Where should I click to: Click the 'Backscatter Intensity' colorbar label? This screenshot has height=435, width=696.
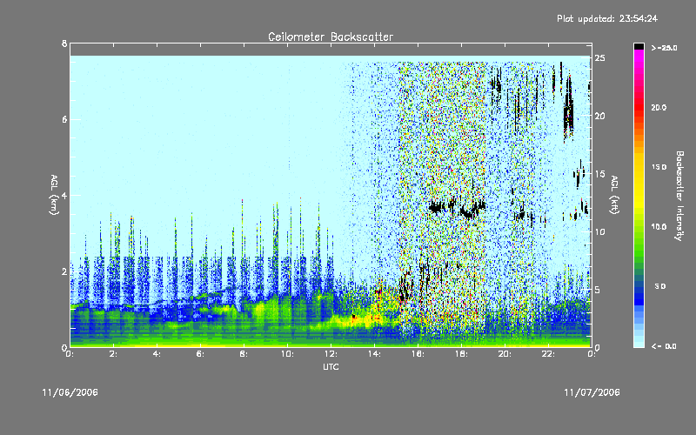(679, 195)
